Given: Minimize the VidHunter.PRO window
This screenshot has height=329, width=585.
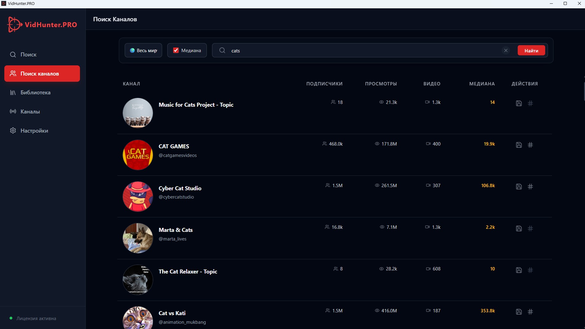Looking at the screenshot, I should [551, 4].
